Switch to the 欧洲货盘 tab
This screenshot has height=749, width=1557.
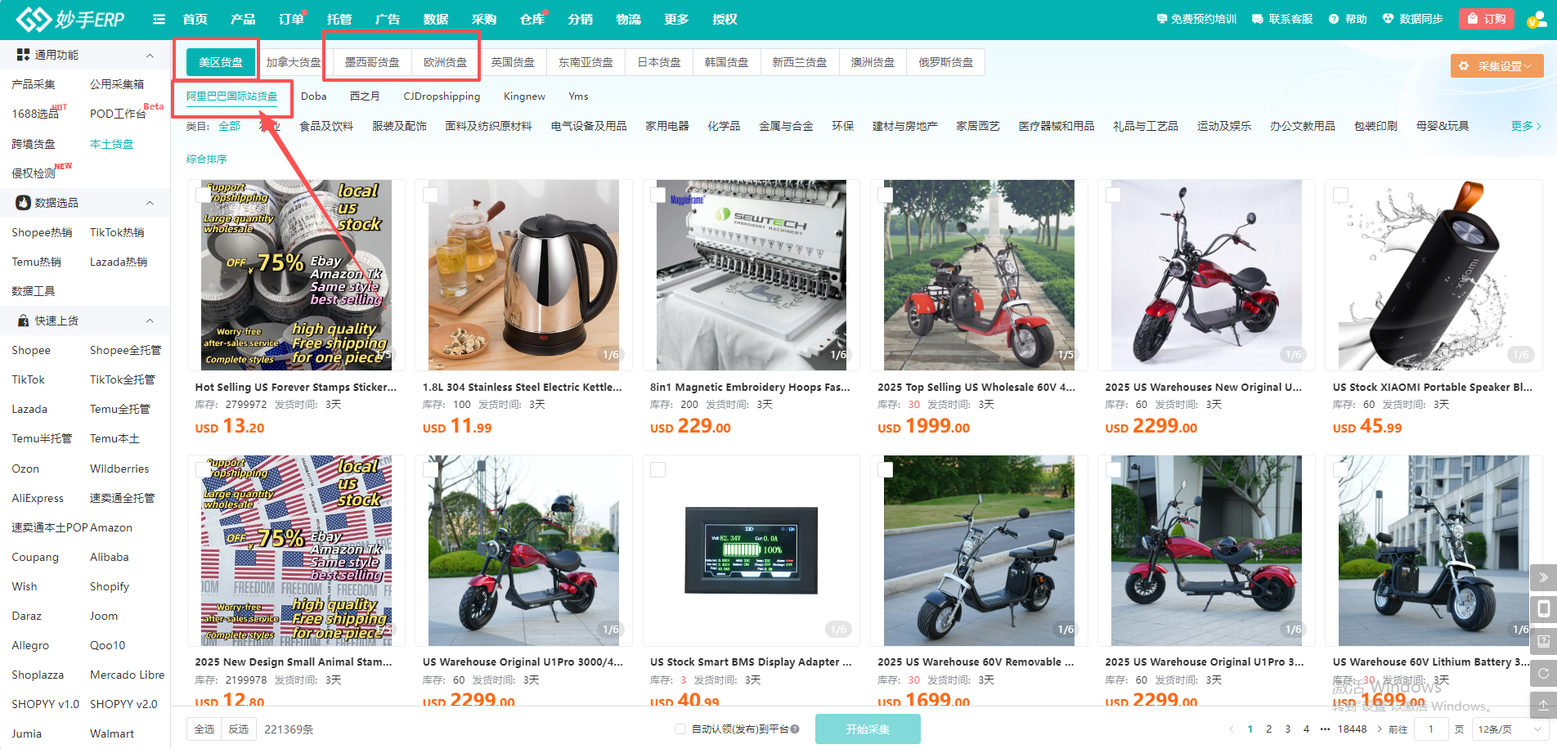[446, 62]
